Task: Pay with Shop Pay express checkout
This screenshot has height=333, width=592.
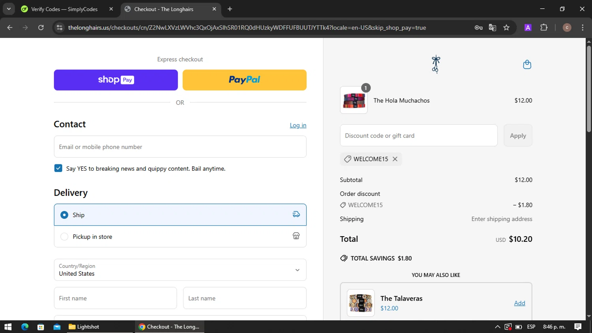Action: point(116,80)
